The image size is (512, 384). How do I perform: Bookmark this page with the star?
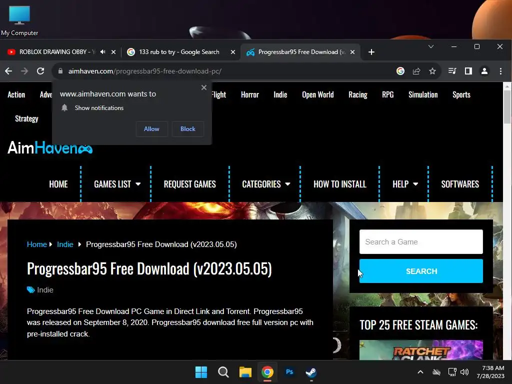tap(432, 71)
